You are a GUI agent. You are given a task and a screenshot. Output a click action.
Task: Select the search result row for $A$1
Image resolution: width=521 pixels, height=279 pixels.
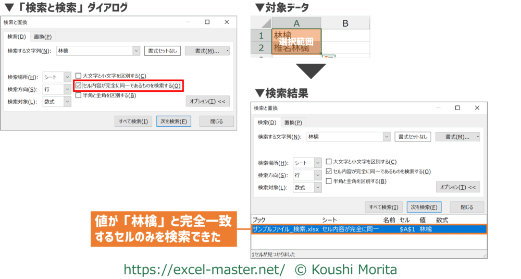[x=368, y=229]
